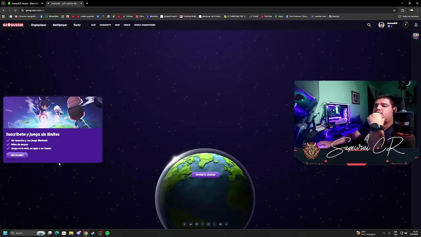Viewport: 421px width, 237px height.
Task: Click the Windows Start button
Action: point(5,233)
